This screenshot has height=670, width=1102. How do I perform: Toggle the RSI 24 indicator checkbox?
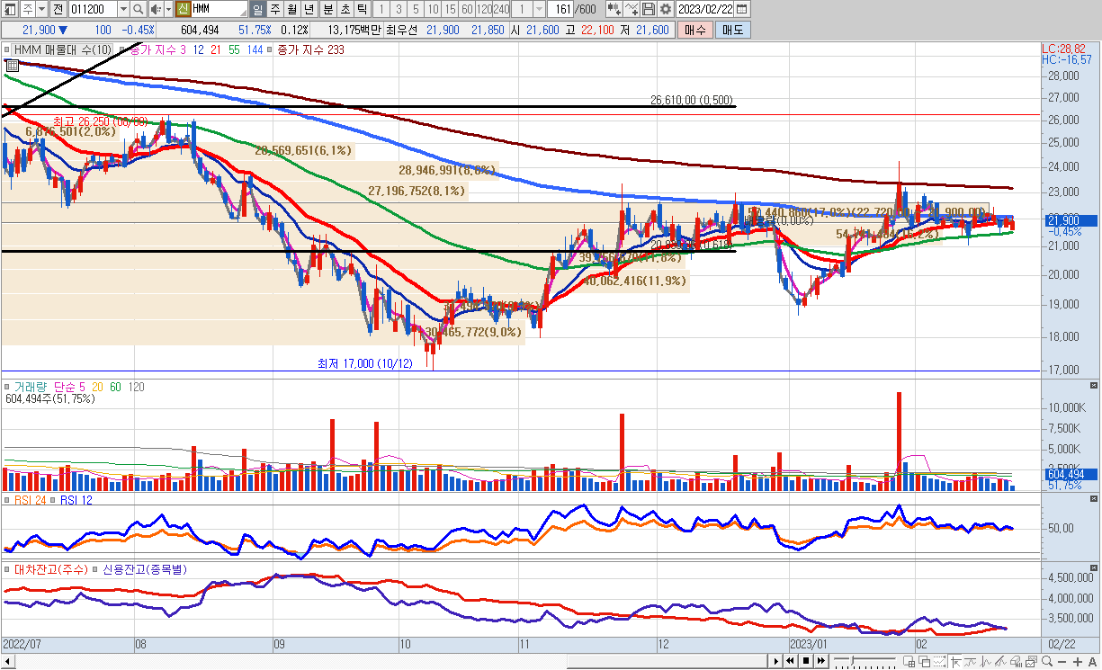[7, 500]
